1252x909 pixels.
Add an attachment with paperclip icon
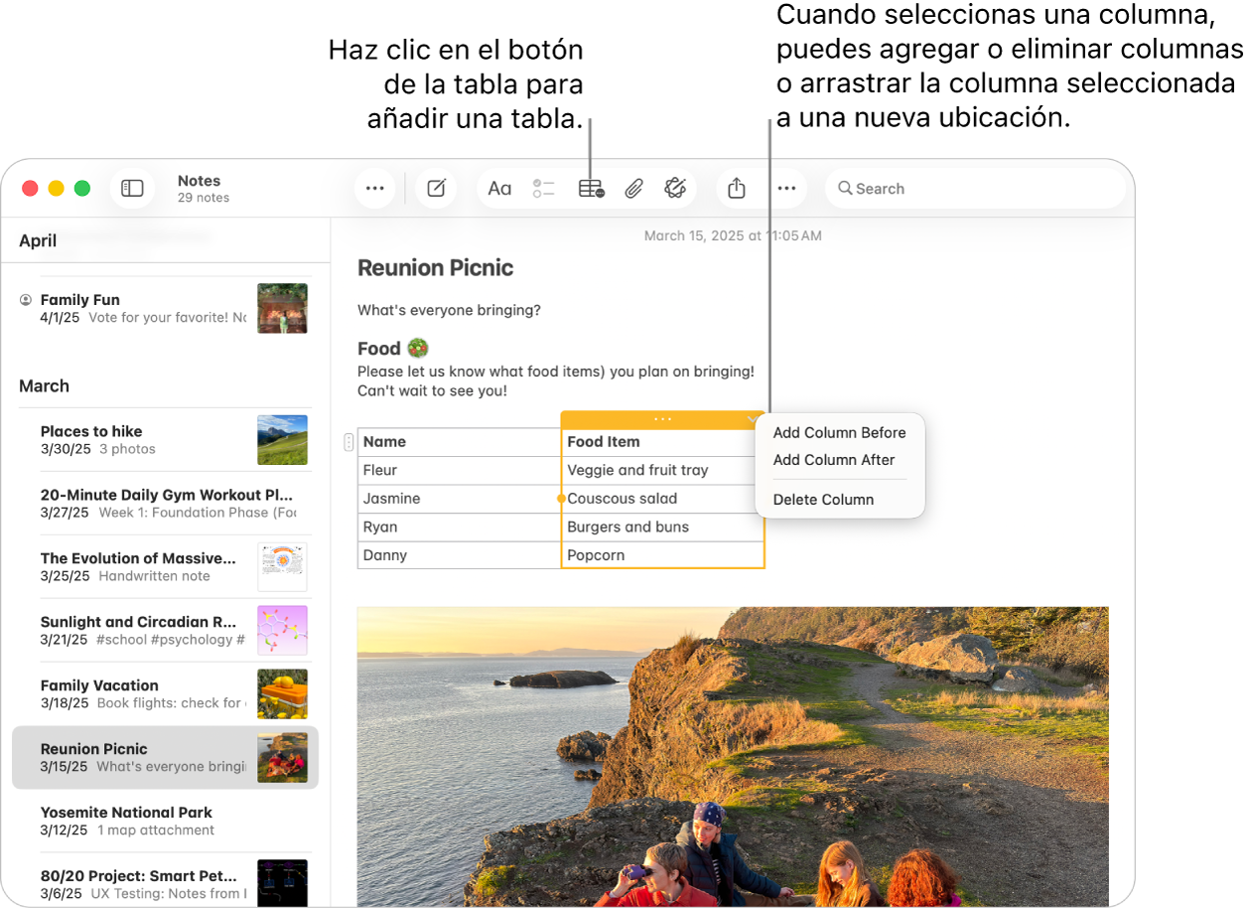pyautogui.click(x=633, y=188)
